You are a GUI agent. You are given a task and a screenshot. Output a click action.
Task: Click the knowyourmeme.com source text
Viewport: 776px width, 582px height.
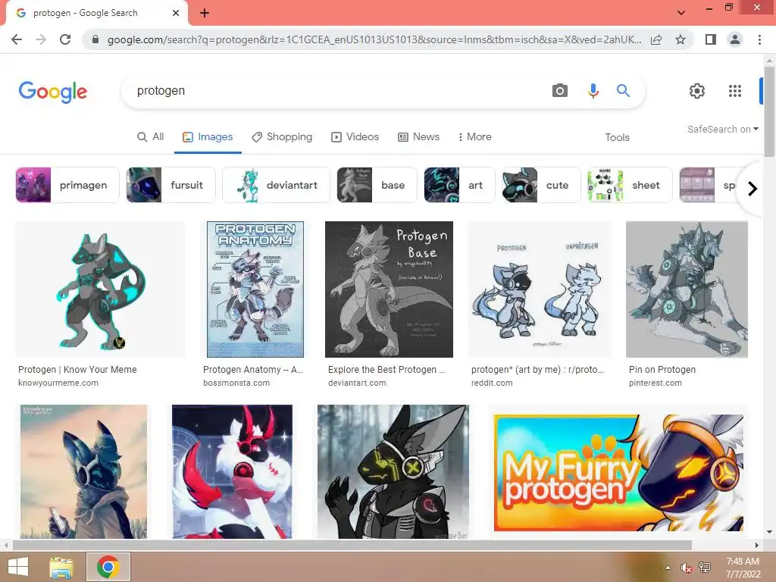coord(58,383)
